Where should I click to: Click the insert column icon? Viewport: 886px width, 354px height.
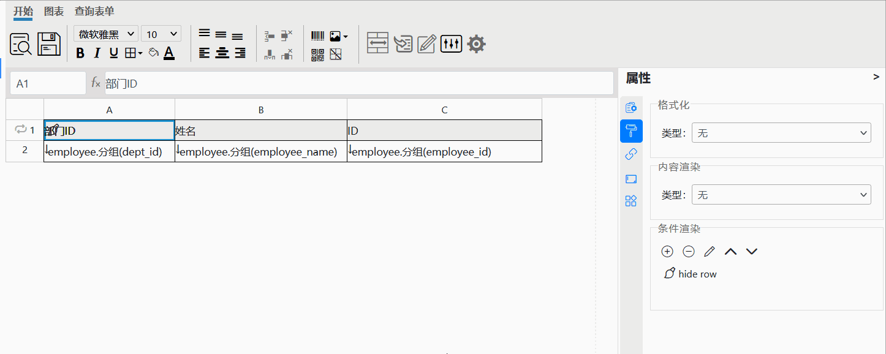pyautogui.click(x=270, y=55)
